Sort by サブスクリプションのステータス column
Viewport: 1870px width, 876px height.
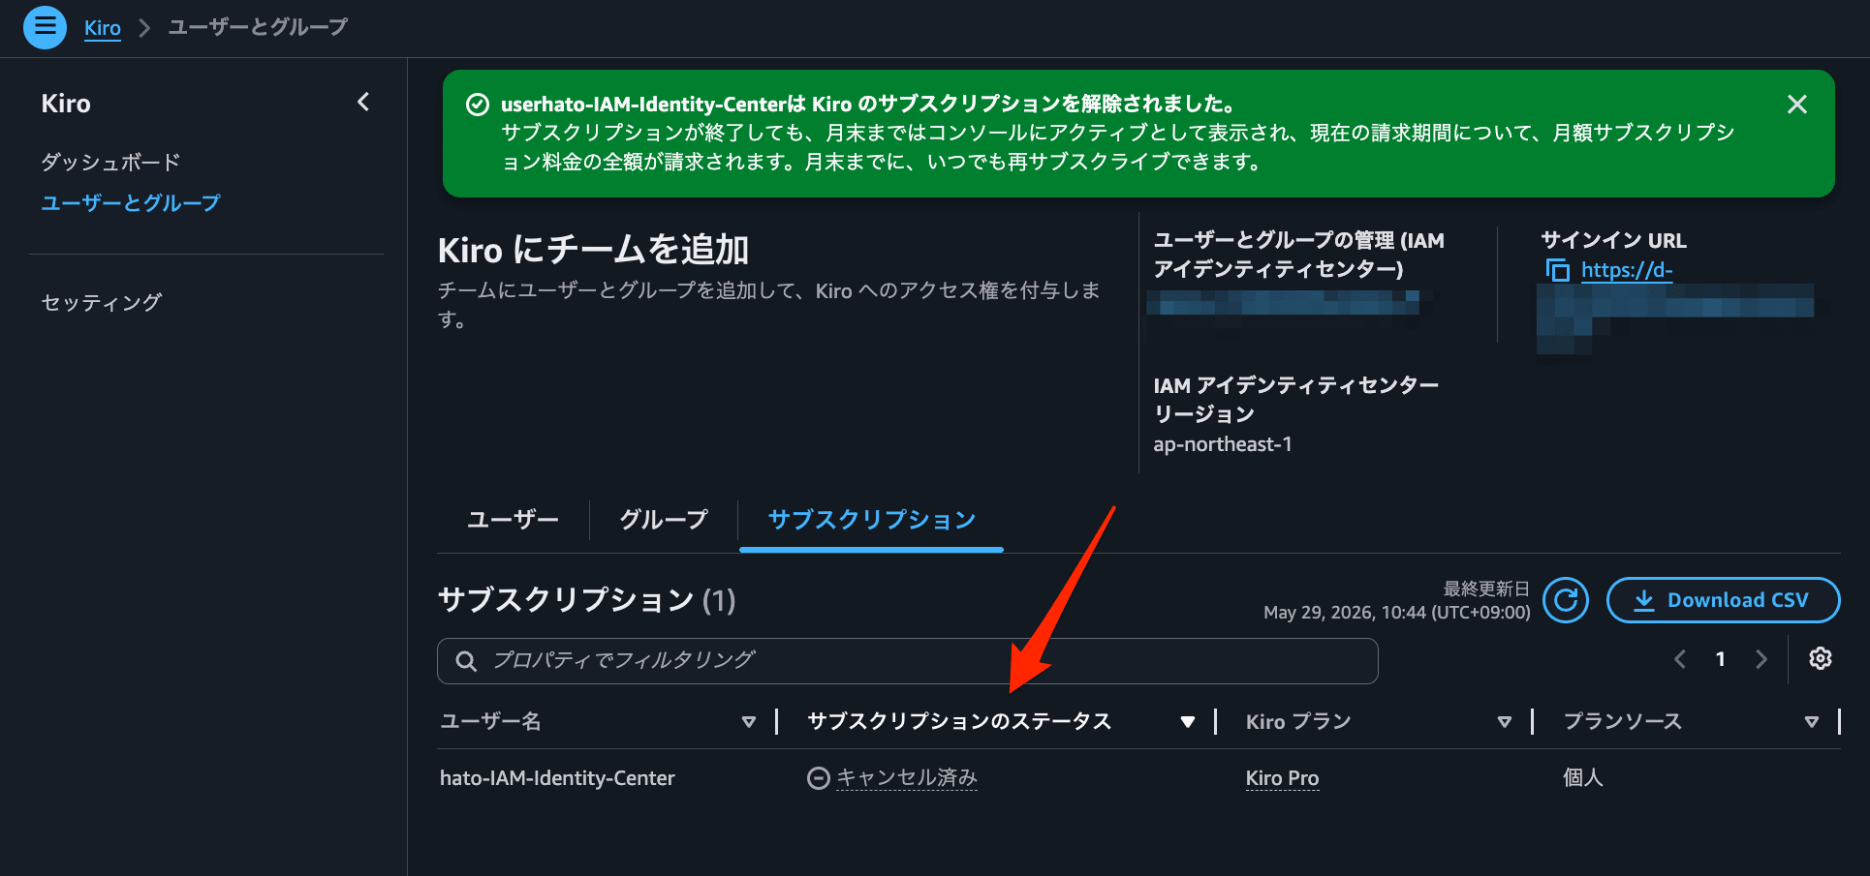click(x=1188, y=722)
